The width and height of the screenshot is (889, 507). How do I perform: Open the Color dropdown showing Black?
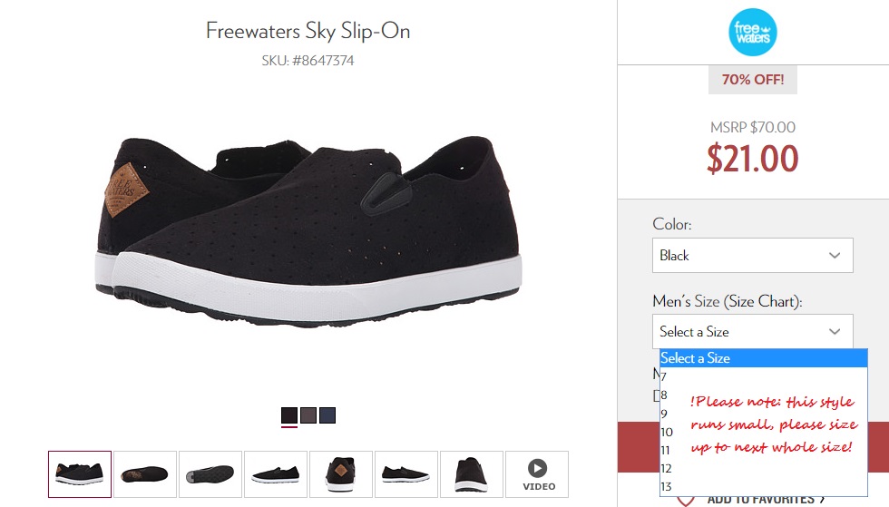click(x=752, y=256)
